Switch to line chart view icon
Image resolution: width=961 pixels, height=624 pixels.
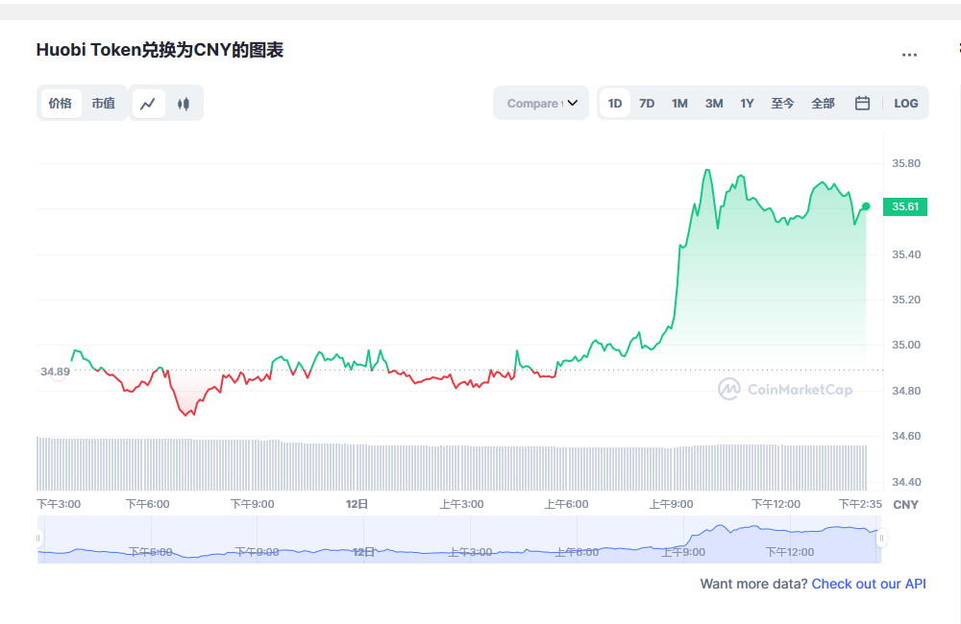[x=148, y=104]
